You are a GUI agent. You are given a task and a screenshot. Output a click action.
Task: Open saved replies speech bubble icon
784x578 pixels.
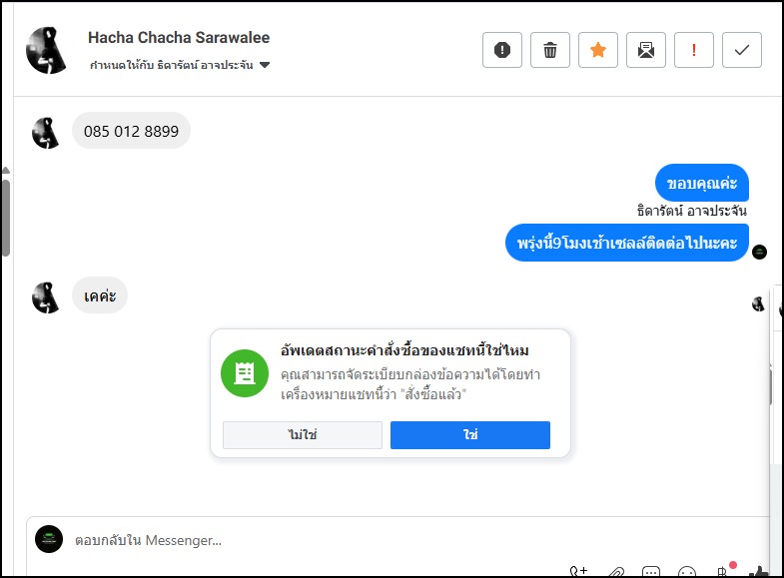point(651,572)
